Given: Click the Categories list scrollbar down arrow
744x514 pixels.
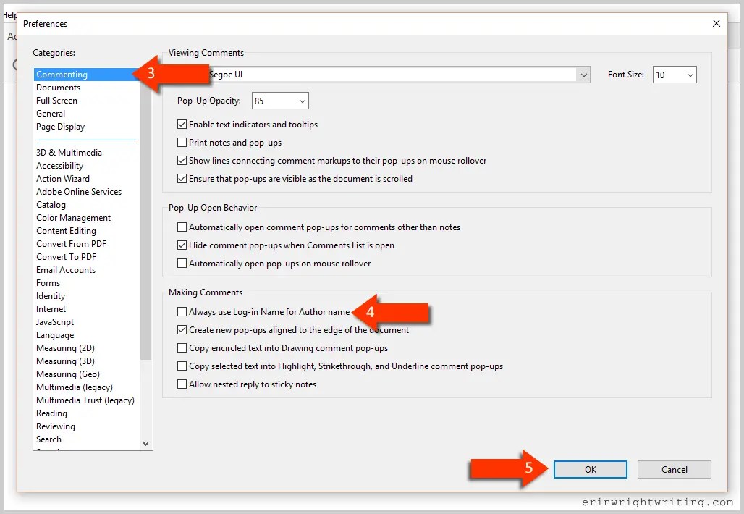Looking at the screenshot, I should pos(146,443).
